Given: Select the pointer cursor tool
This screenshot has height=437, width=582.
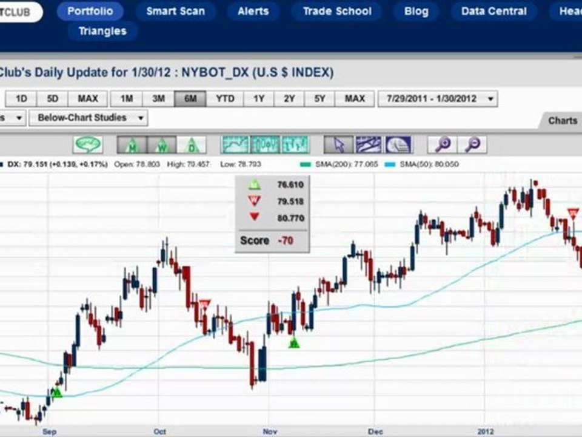Looking at the screenshot, I should 339,144.
